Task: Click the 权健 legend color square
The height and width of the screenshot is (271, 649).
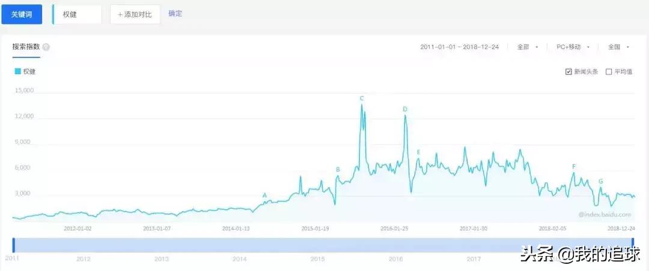Action: [x=17, y=71]
